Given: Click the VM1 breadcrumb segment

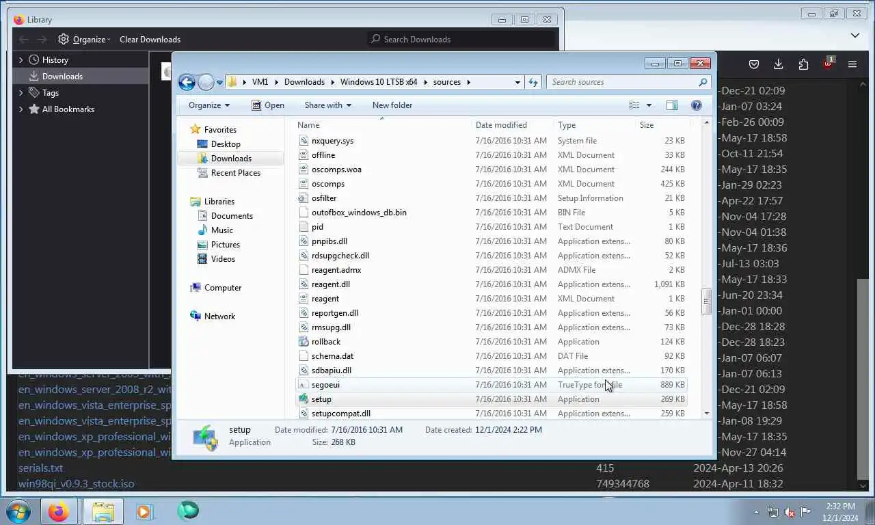Looking at the screenshot, I should tap(260, 82).
